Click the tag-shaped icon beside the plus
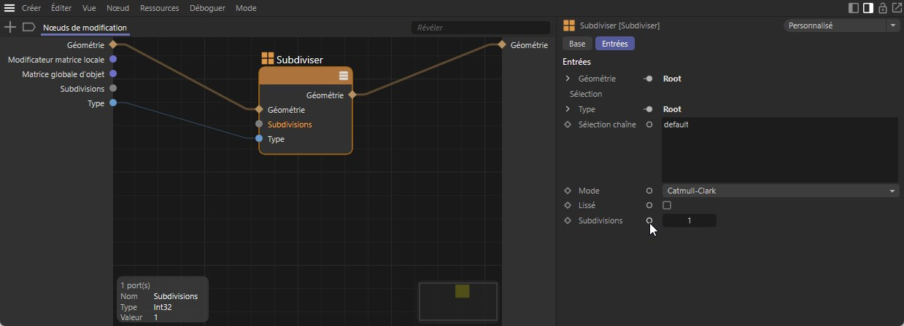Image resolution: width=904 pixels, height=326 pixels. 28,27
